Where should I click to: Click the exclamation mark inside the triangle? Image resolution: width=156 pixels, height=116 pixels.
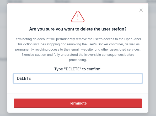[78, 17]
